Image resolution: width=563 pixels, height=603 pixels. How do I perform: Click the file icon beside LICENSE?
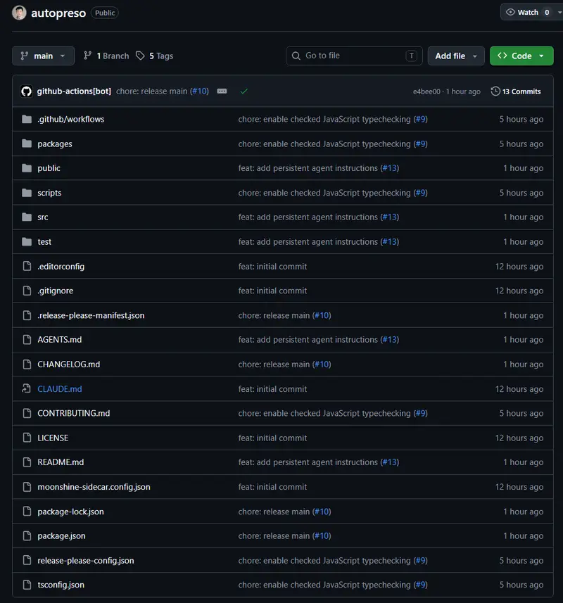(x=27, y=438)
